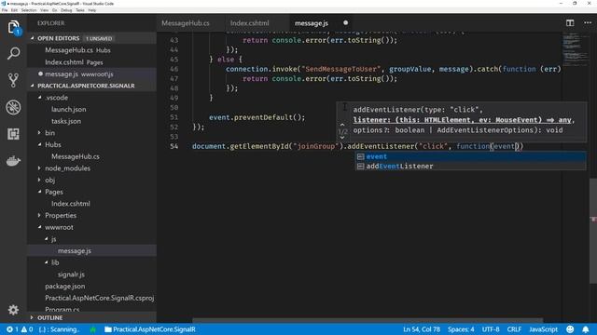The height and width of the screenshot is (335, 597).
Task: Select the 'event' suggestion
Action: click(470, 156)
